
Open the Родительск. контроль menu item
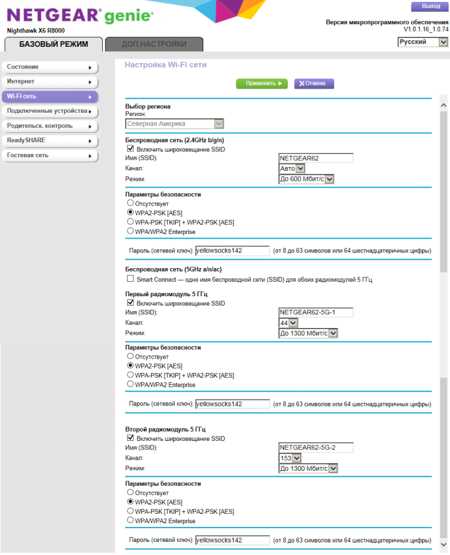coord(50,126)
